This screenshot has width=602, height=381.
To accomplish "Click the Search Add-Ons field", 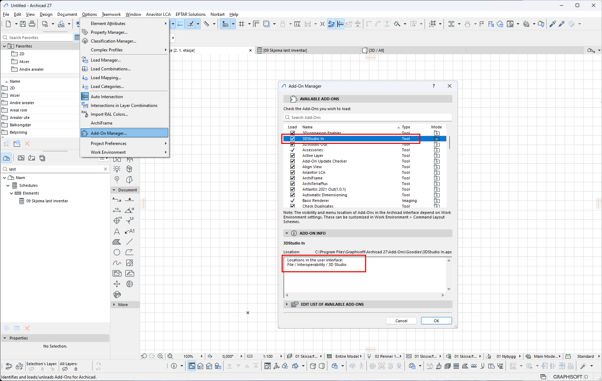I will point(368,118).
